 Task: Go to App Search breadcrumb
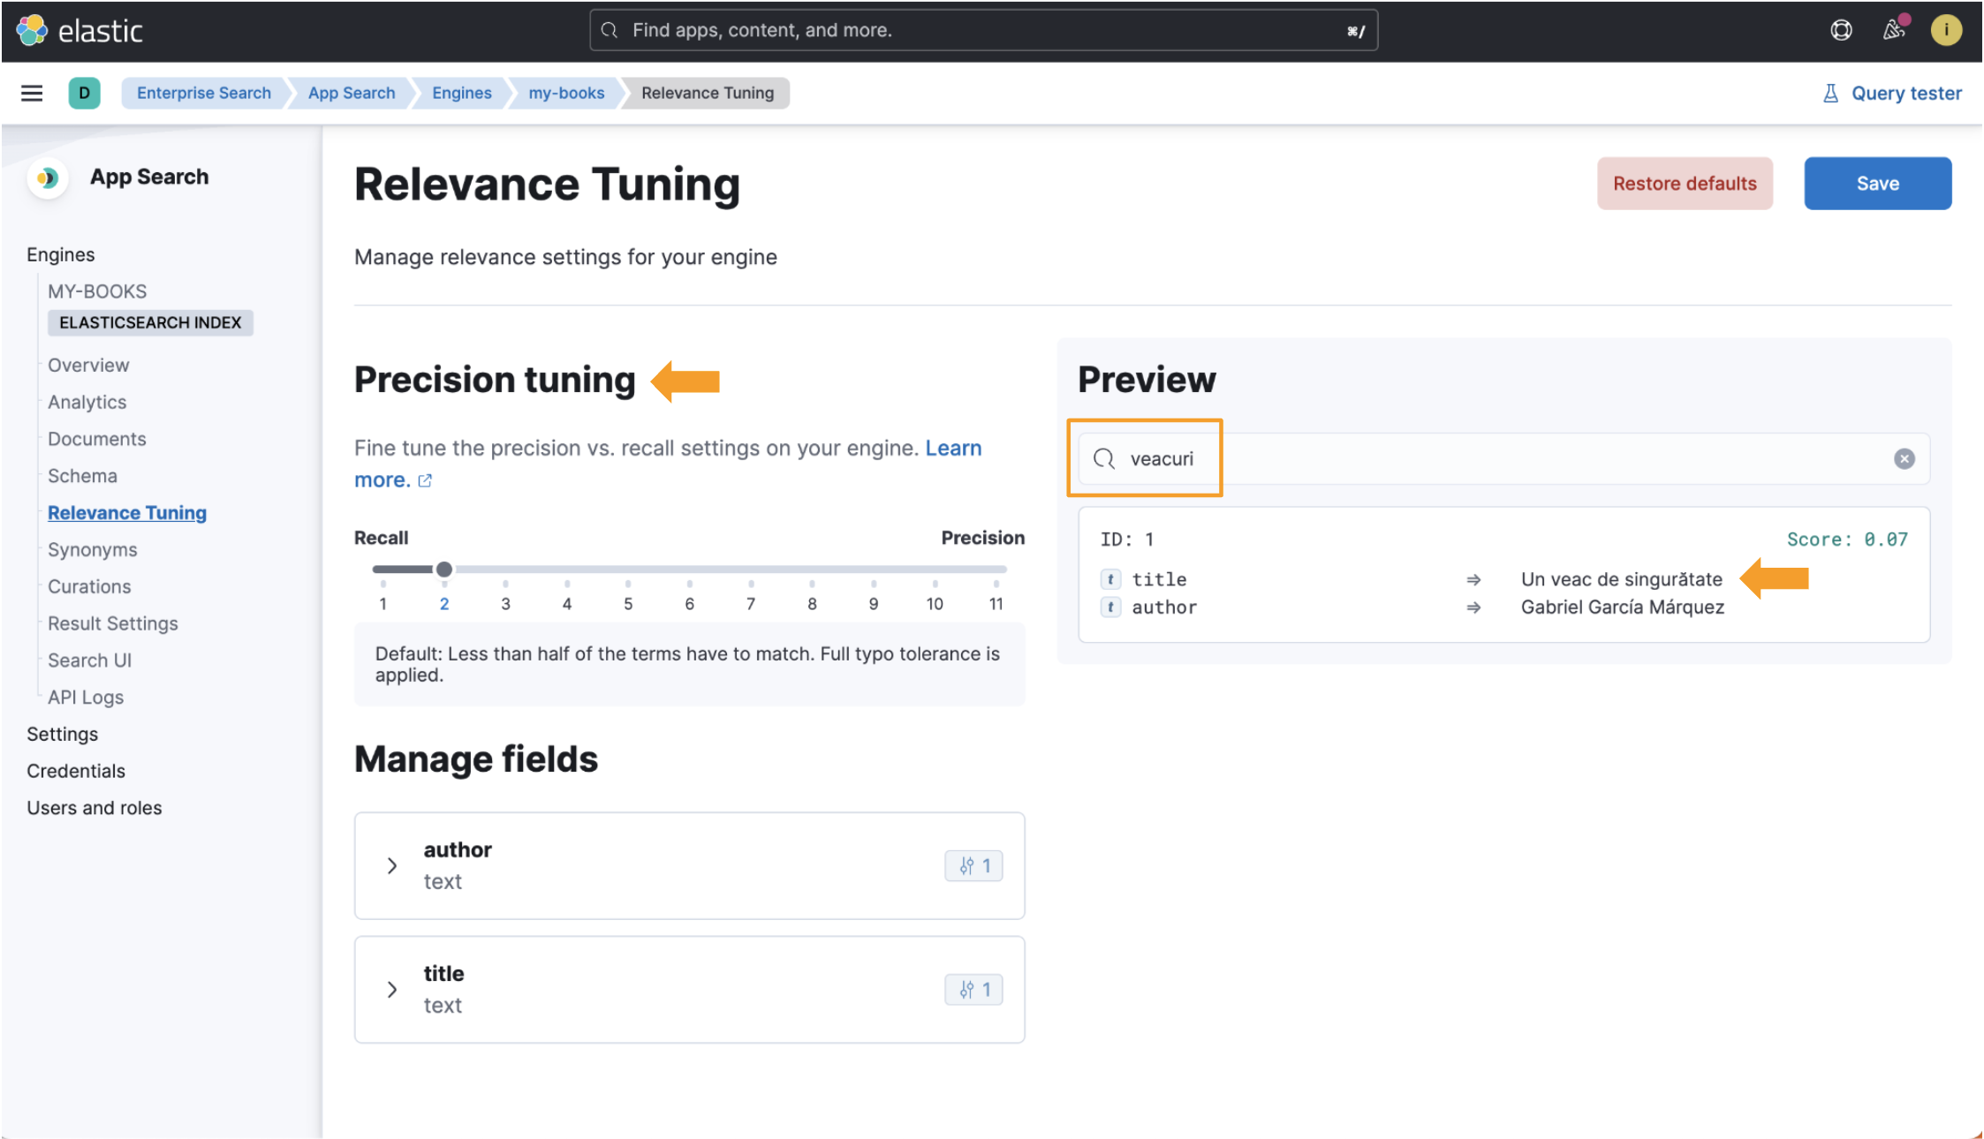pyautogui.click(x=352, y=93)
